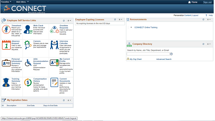The width and height of the screenshot is (215, 121).
Task: Click Sign out link
Action: (x=207, y=2)
